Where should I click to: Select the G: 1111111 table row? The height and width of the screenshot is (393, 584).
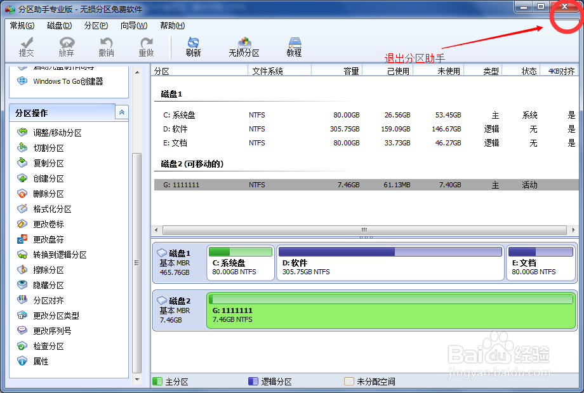[x=366, y=185]
